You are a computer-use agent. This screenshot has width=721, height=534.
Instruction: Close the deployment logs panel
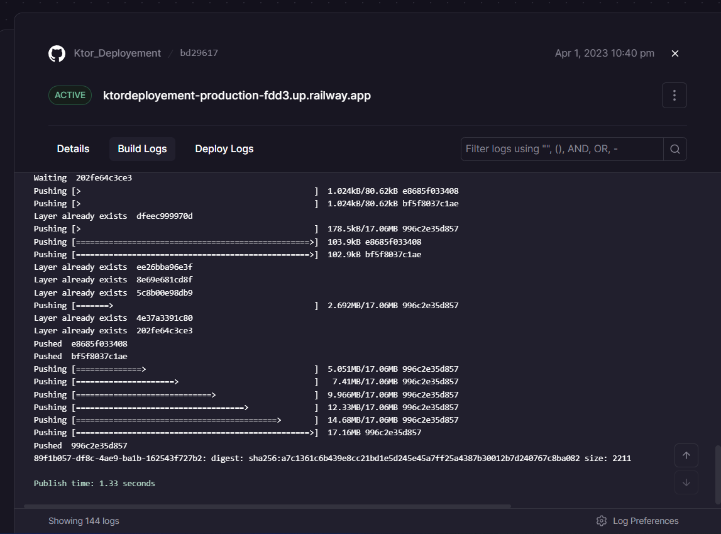tap(674, 53)
